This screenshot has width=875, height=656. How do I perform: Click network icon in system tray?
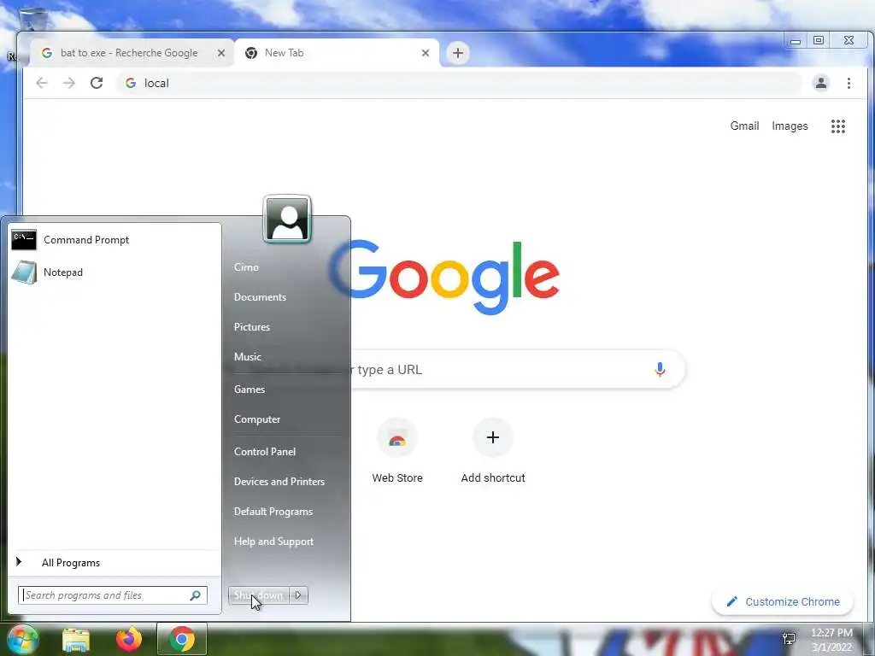tap(789, 639)
